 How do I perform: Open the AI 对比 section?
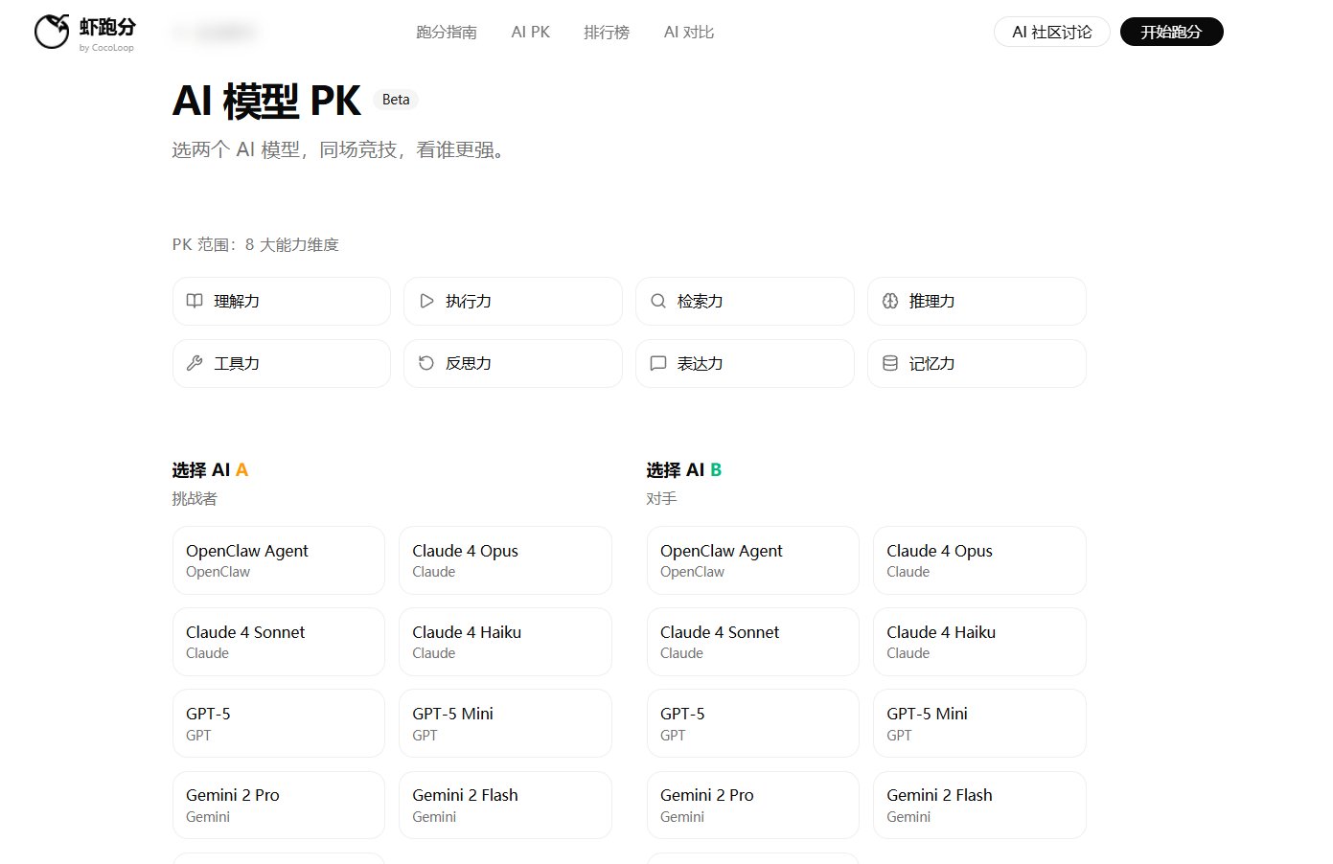point(688,32)
